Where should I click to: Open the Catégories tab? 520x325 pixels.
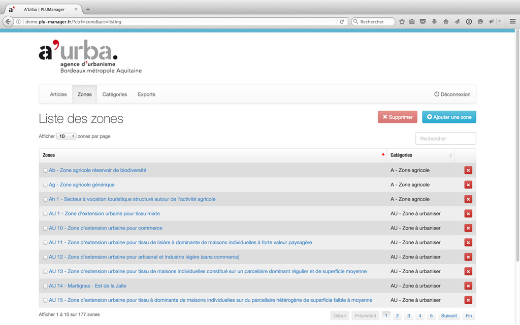pyautogui.click(x=115, y=94)
